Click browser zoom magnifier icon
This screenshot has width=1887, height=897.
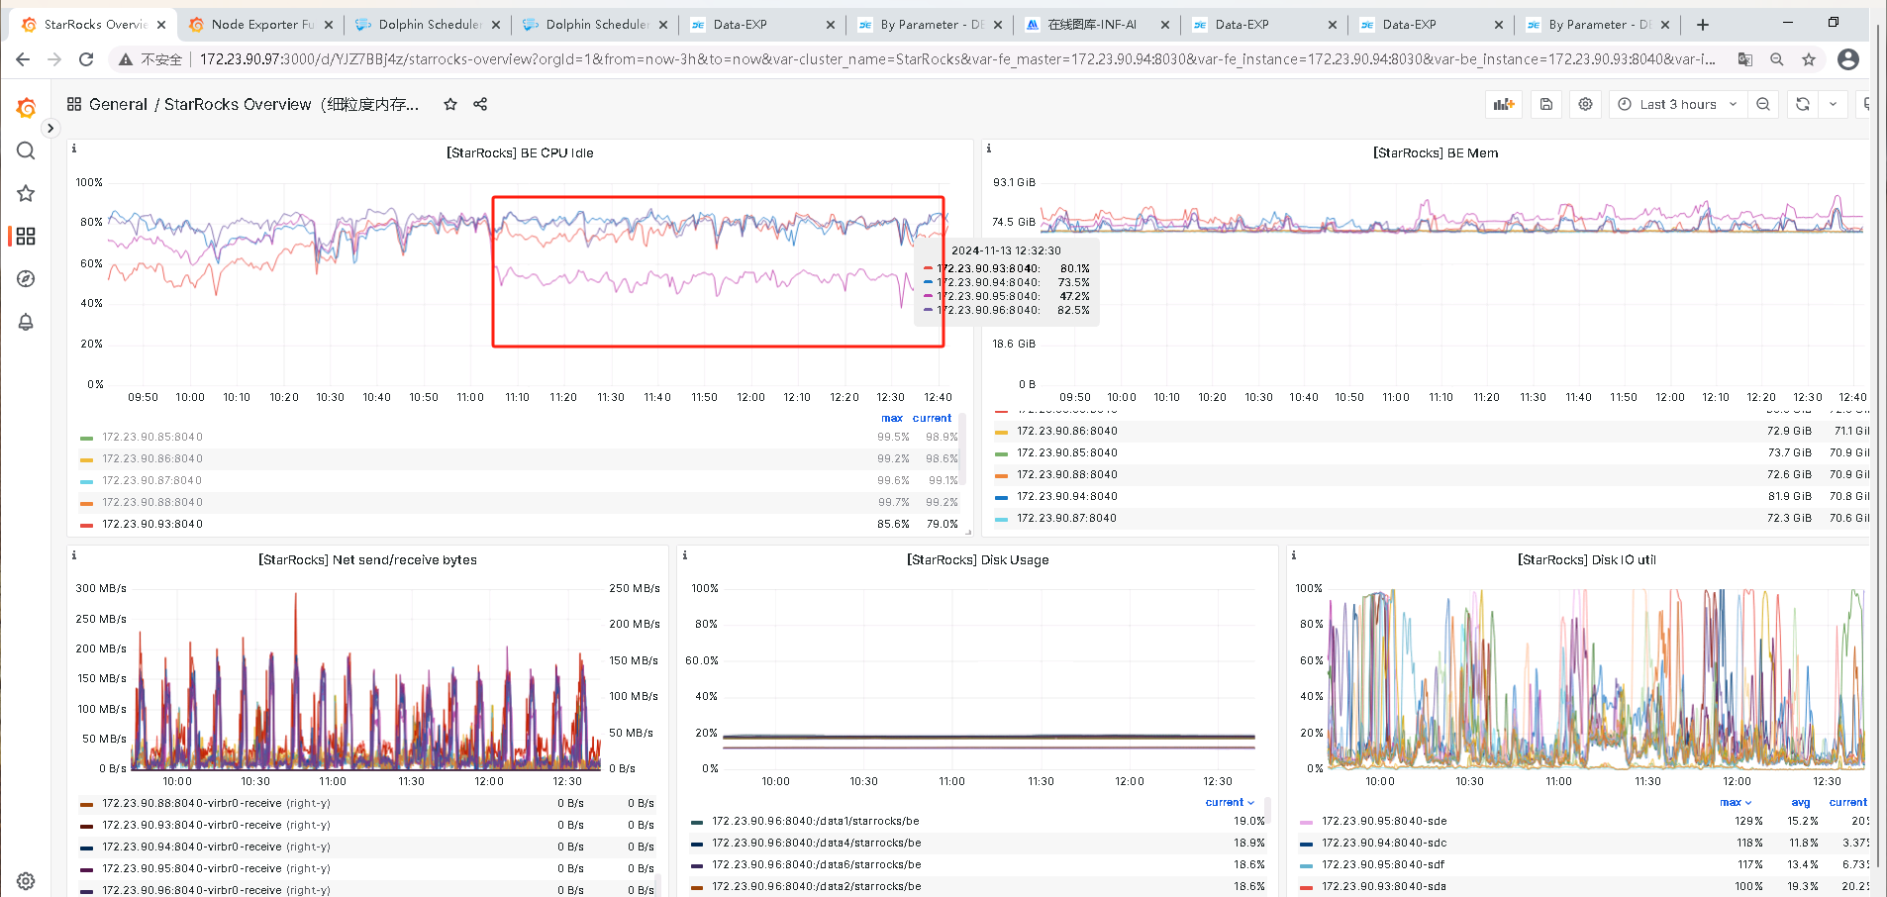(1777, 59)
